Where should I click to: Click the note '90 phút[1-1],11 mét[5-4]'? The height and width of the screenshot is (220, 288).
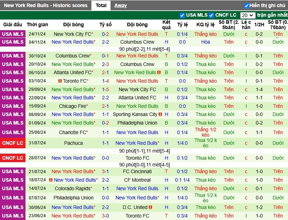click(x=145, y=151)
